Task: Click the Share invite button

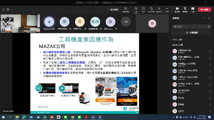Action: [x=192, y=33]
